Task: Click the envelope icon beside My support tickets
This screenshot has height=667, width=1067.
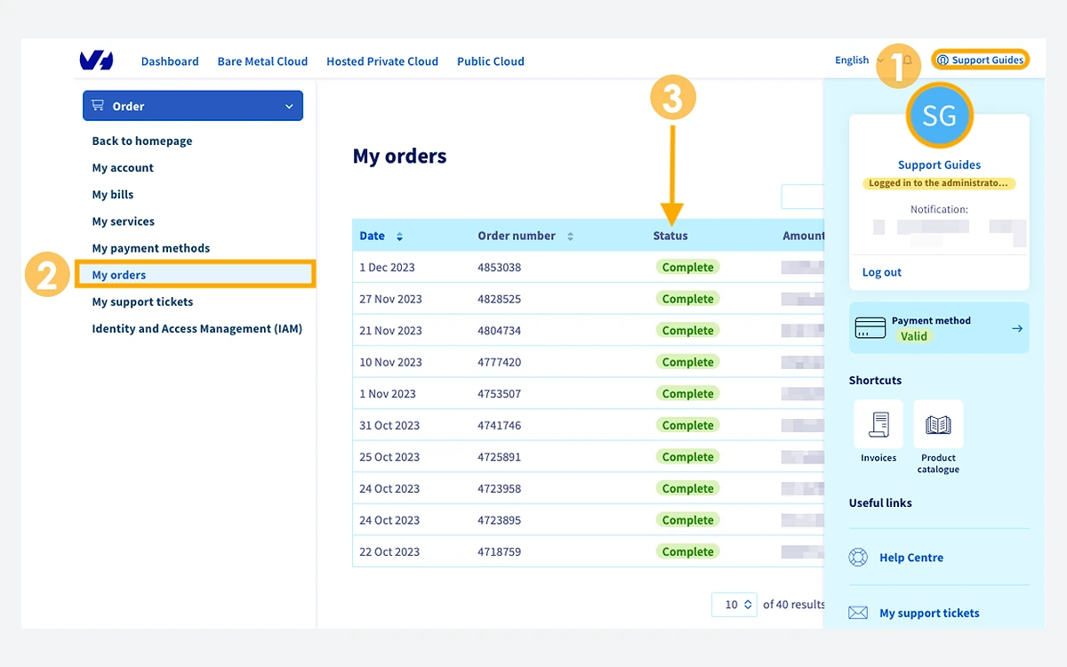Action: click(x=858, y=613)
